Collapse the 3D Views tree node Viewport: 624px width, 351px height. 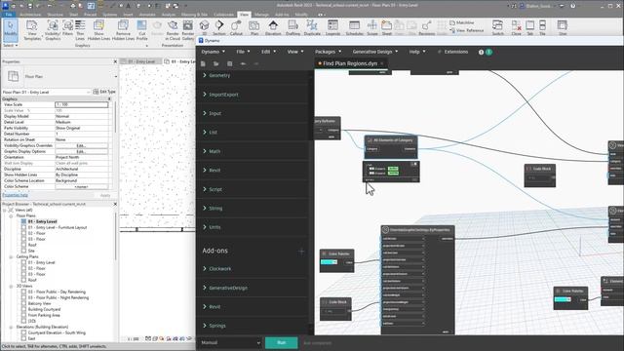[x=11, y=286]
